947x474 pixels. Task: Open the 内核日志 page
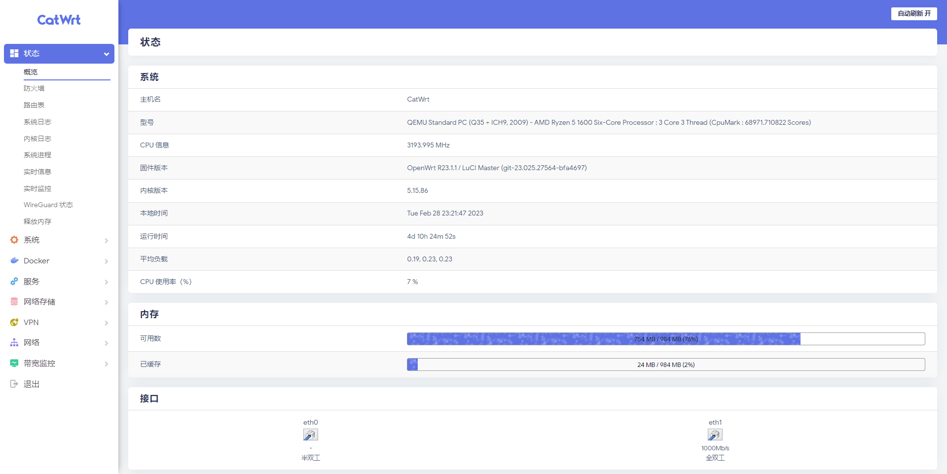37,139
